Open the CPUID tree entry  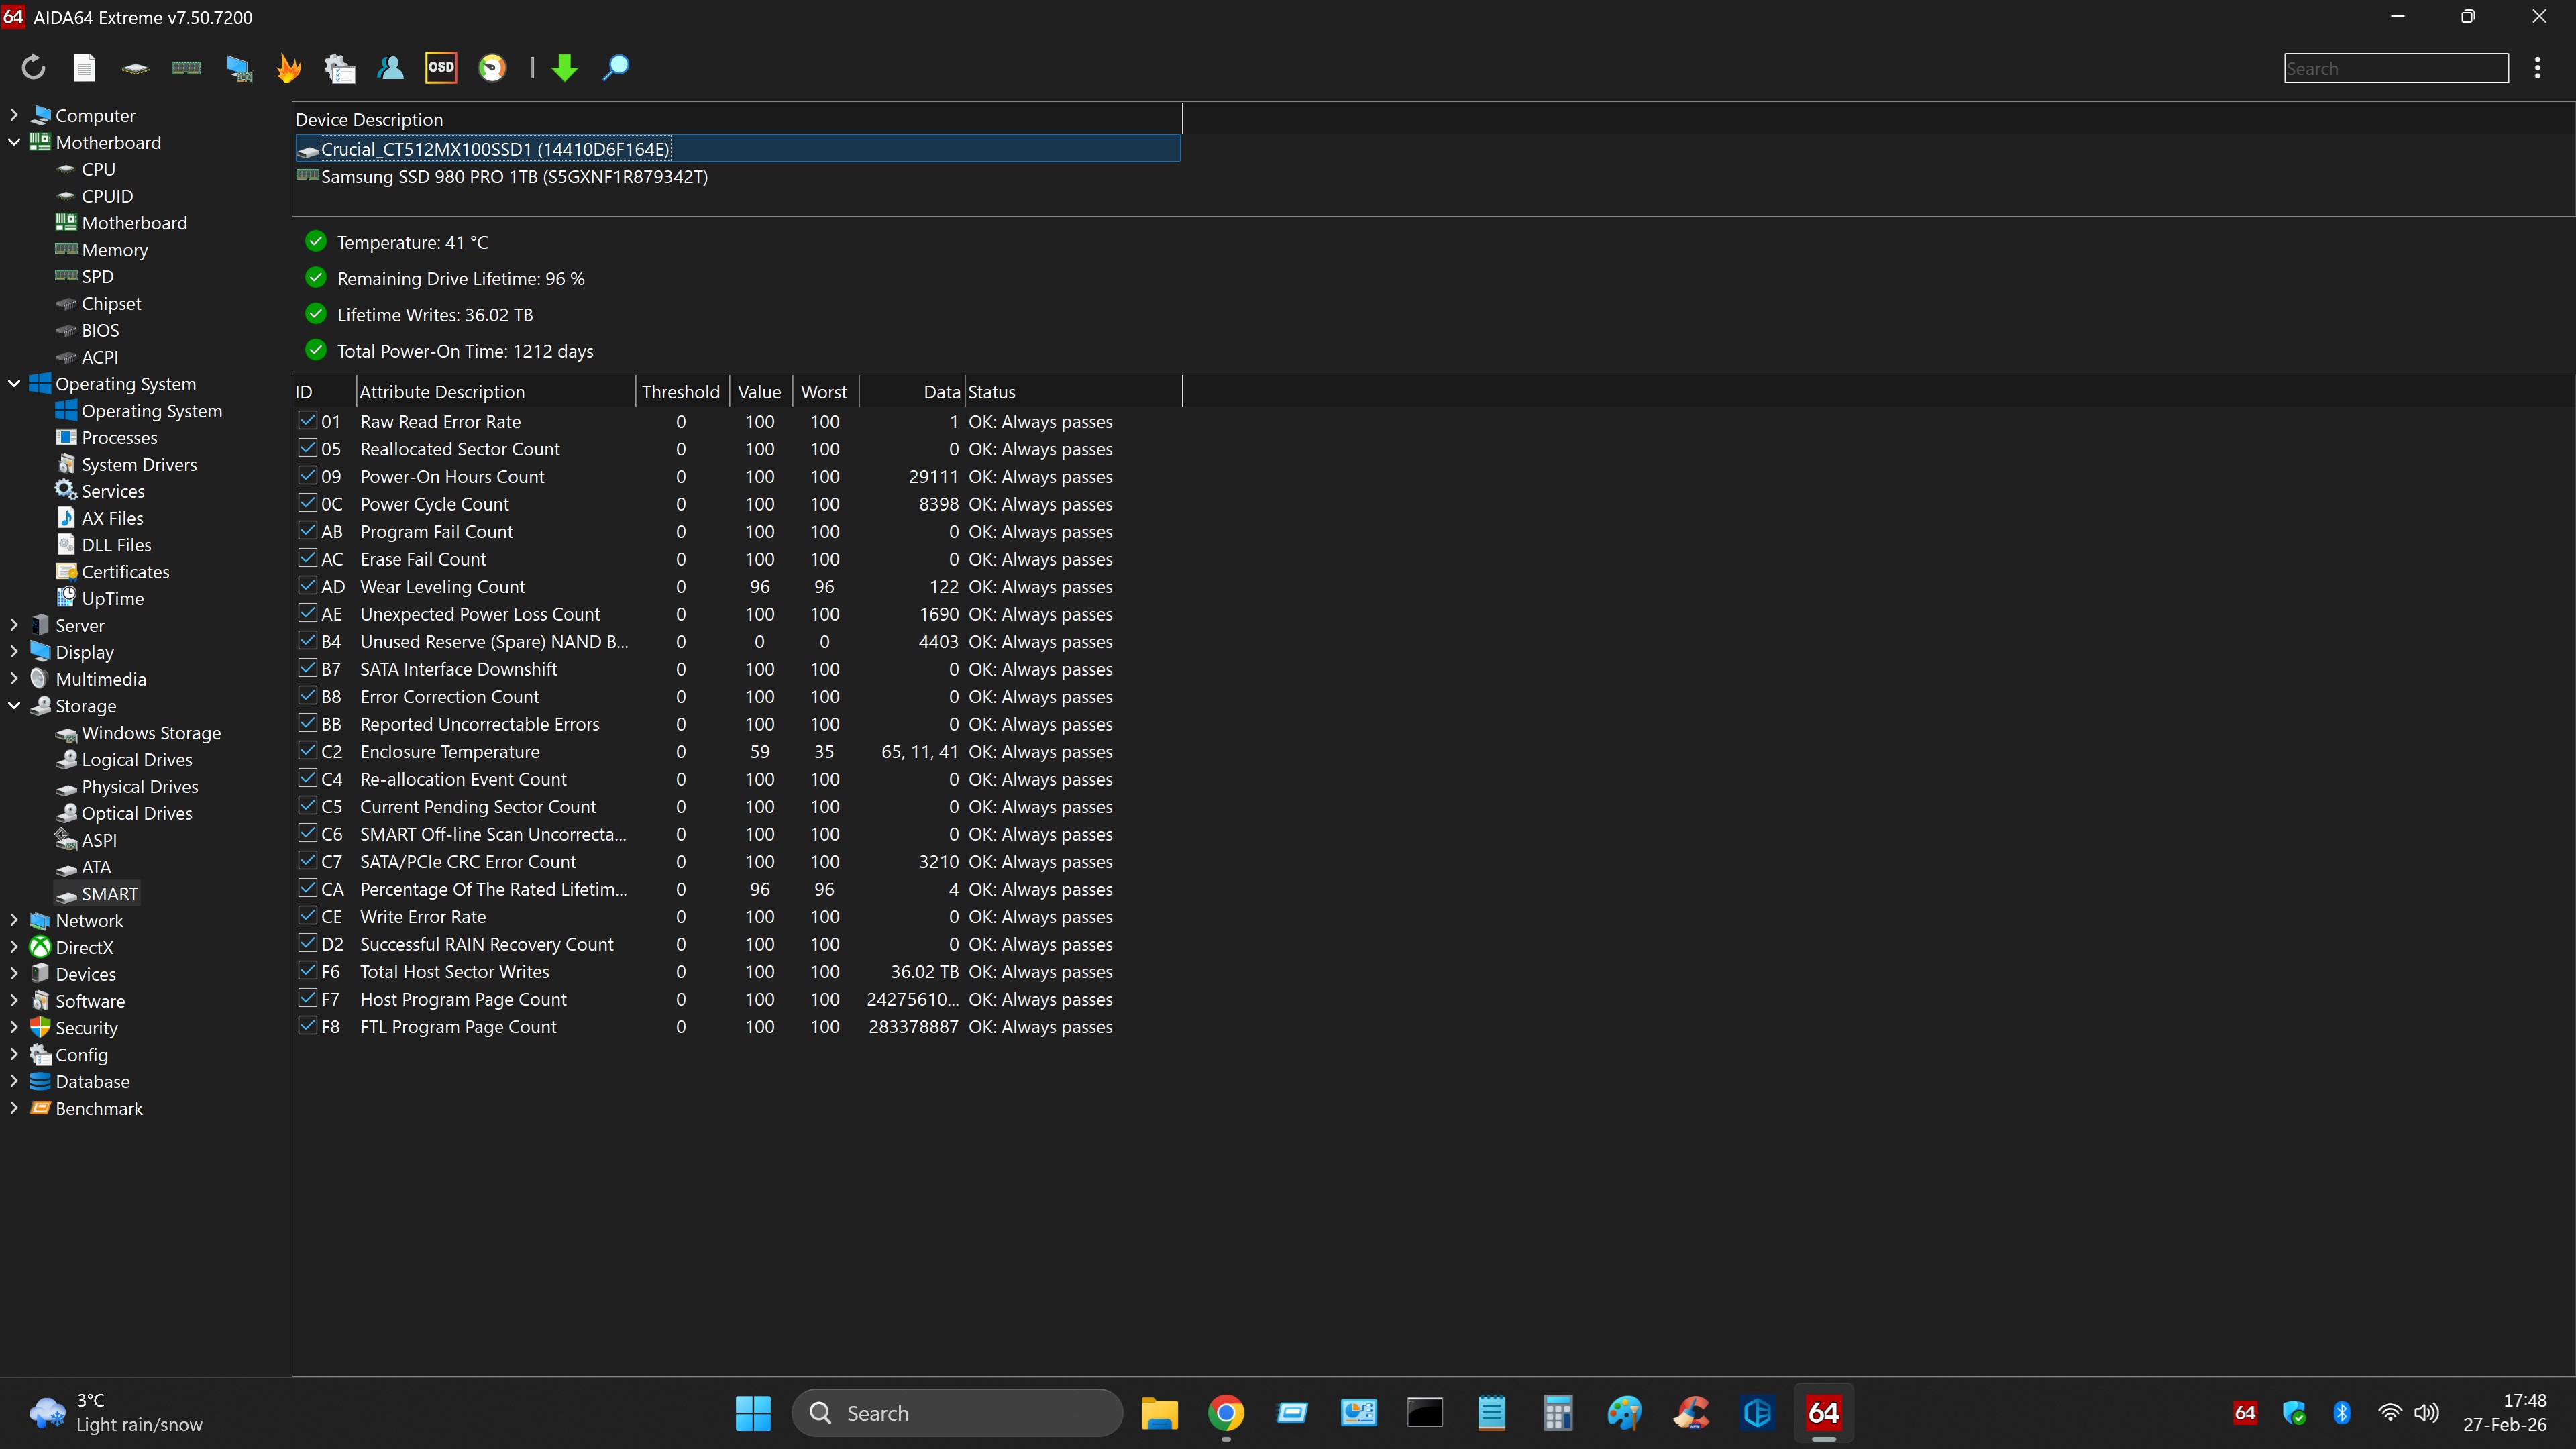point(107,196)
